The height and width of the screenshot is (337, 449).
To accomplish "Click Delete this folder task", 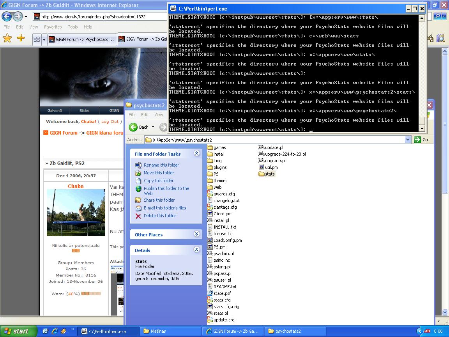I will (156, 216).
